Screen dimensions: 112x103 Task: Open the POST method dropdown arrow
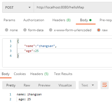[30, 7]
